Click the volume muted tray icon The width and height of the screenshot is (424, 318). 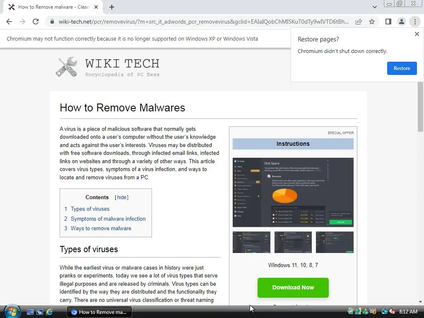[x=393, y=311]
